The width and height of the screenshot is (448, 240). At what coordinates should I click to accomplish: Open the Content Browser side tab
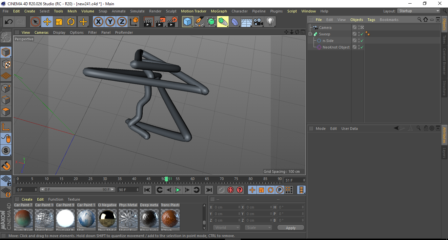coord(444,62)
